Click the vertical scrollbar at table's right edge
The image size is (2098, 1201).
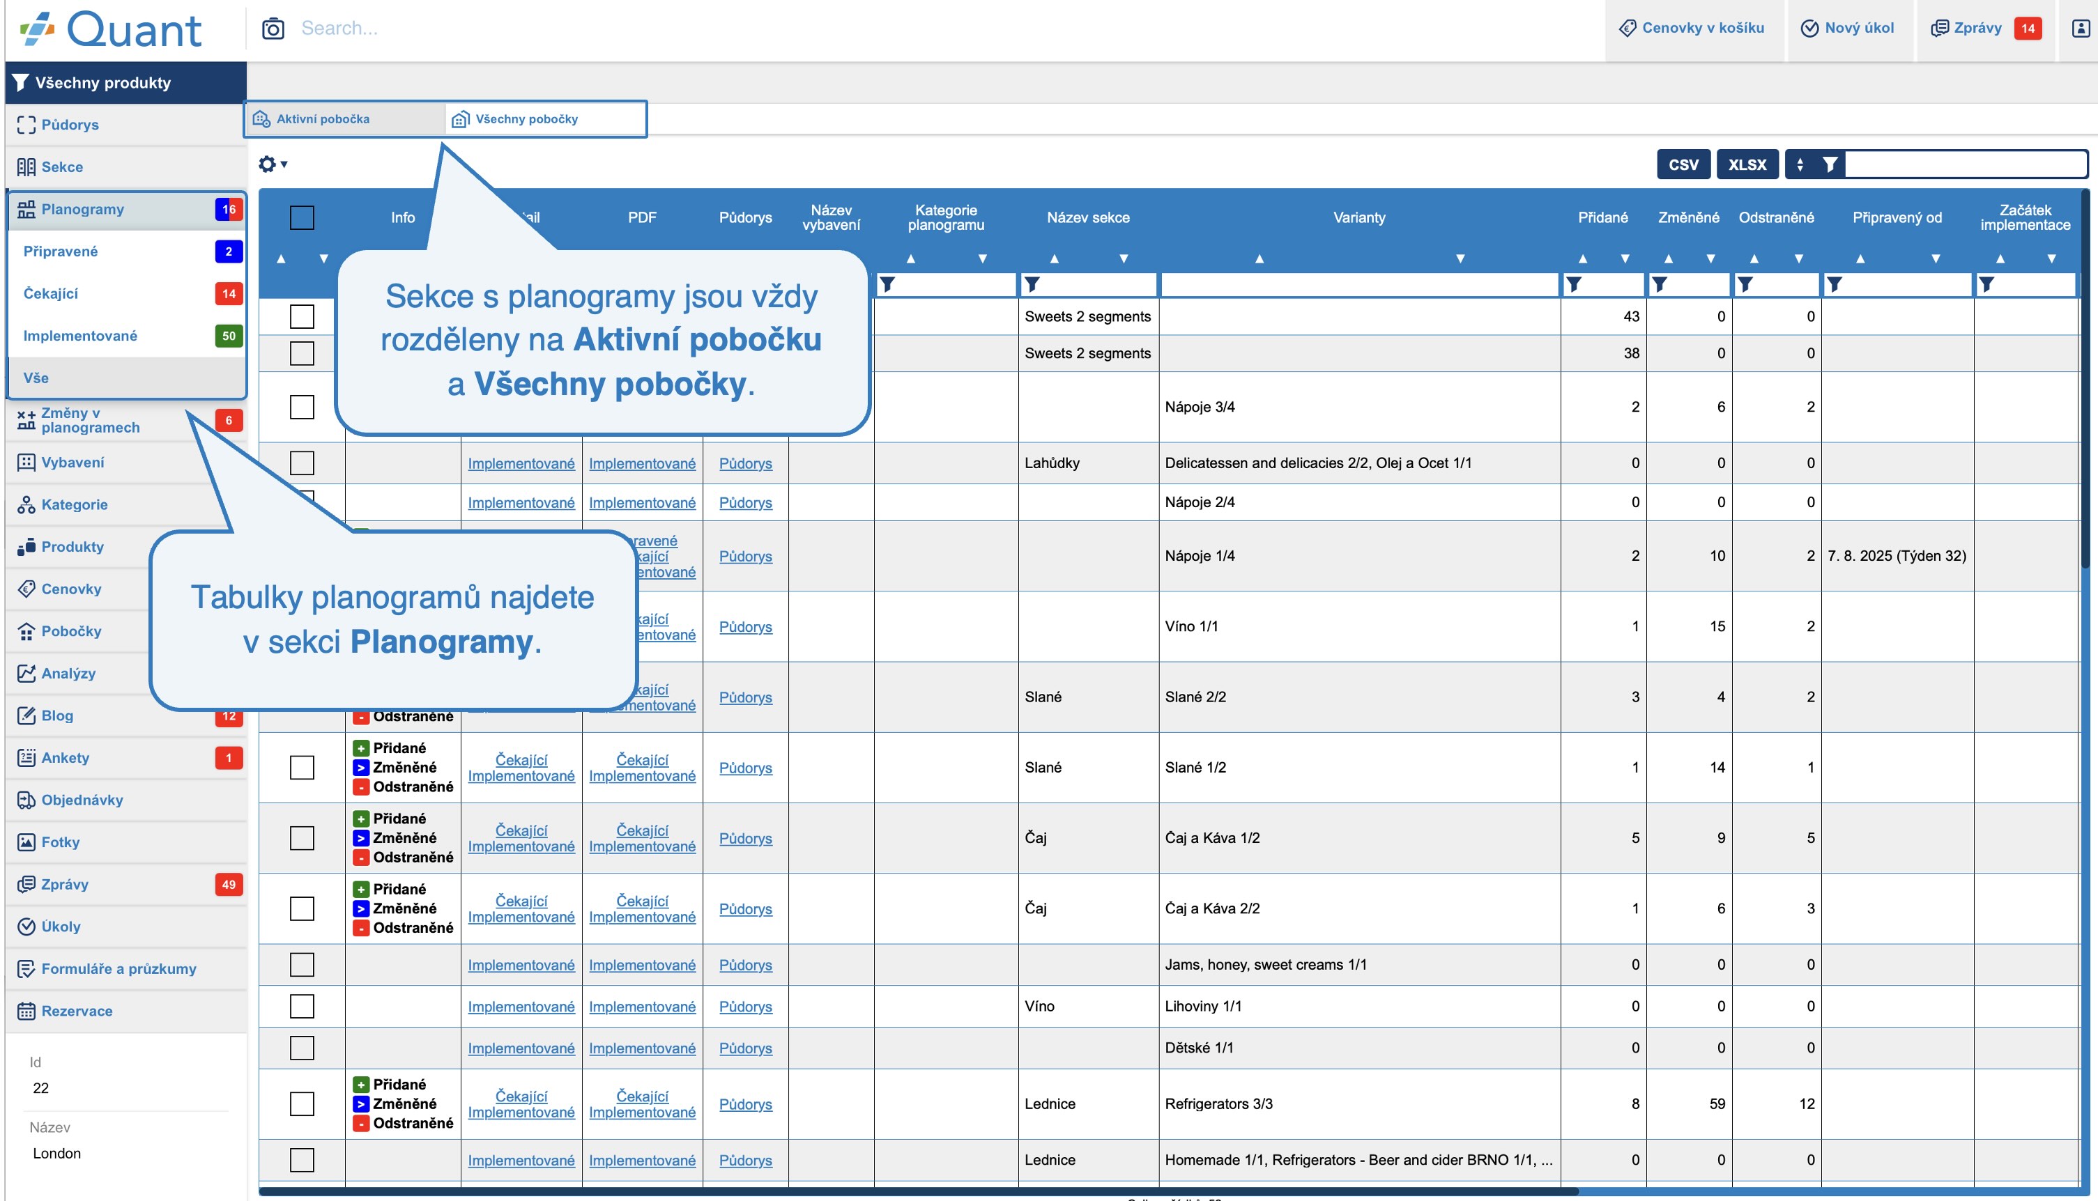2085,380
